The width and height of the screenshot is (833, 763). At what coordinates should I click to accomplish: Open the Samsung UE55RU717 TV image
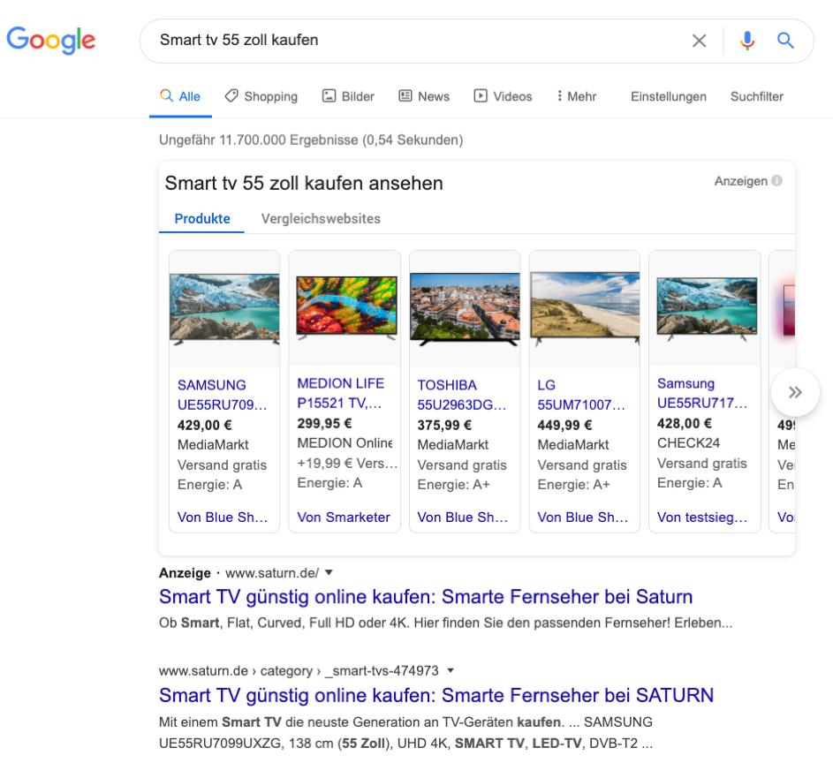pos(707,309)
